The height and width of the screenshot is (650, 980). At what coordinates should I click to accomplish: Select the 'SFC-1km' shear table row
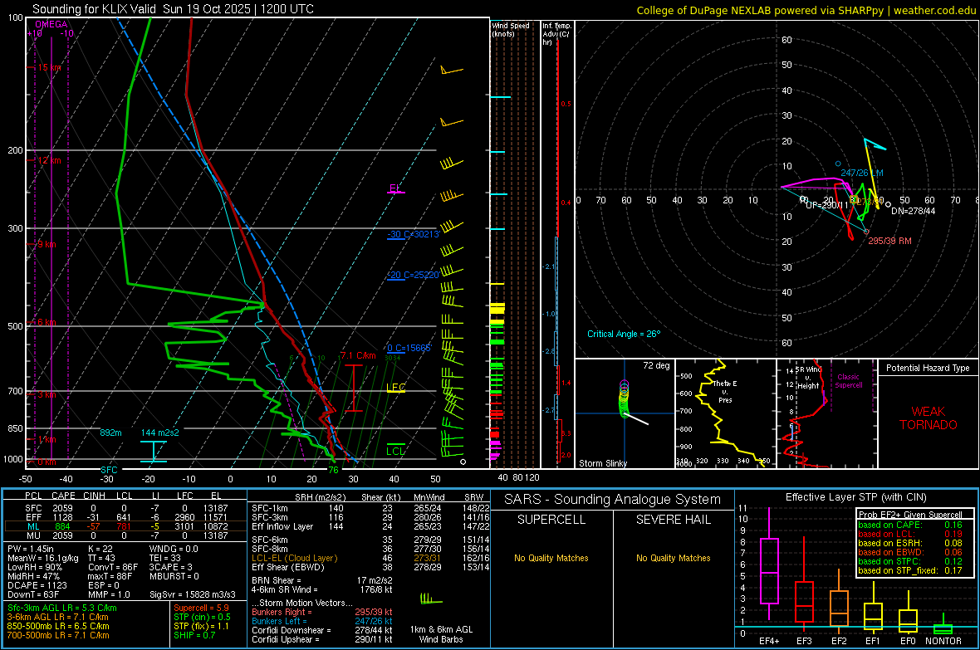click(x=370, y=509)
